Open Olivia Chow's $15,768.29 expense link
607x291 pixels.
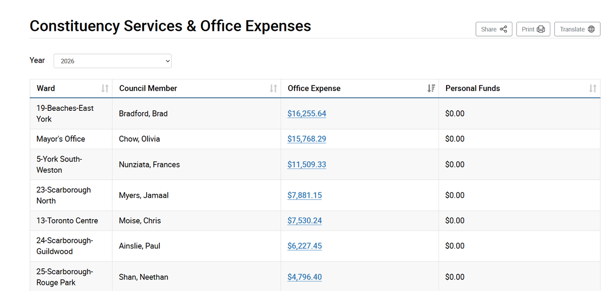click(x=307, y=139)
